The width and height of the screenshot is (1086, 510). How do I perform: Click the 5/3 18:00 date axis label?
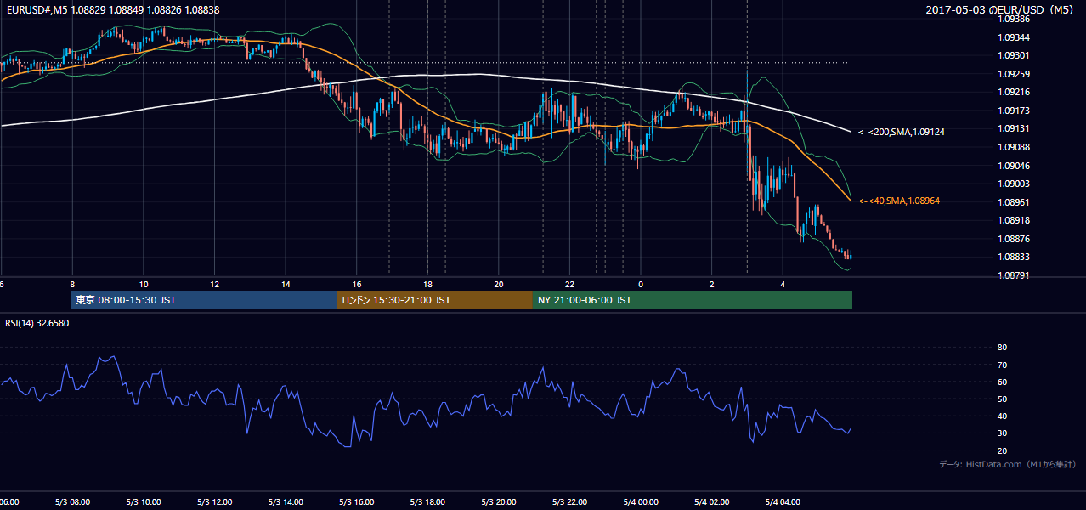427,502
